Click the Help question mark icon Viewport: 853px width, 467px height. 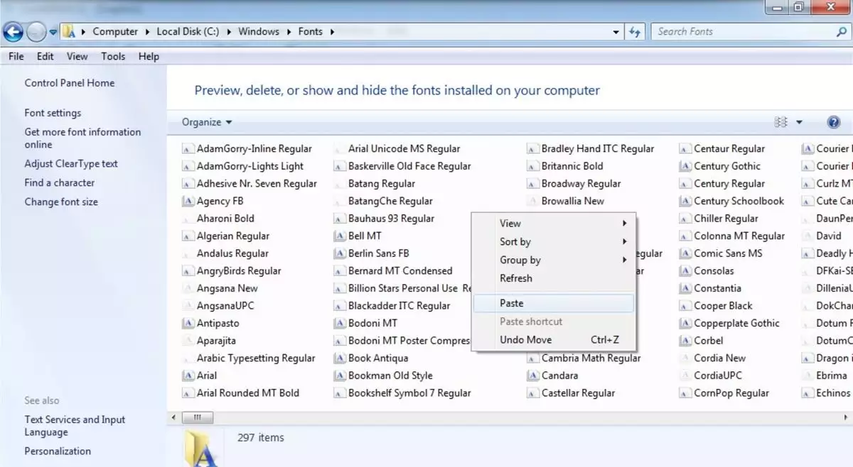point(834,122)
